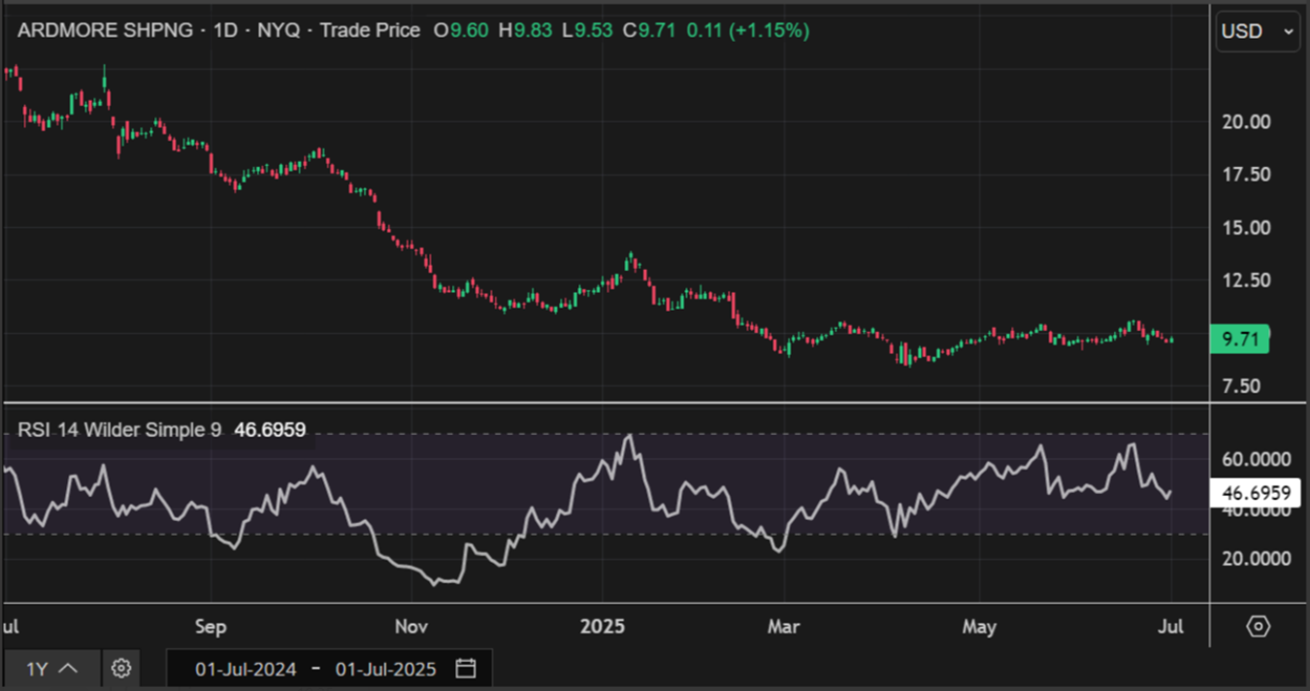This screenshot has height=691, width=1310.
Task: Click the Mar label on time axis
Action: tap(783, 627)
